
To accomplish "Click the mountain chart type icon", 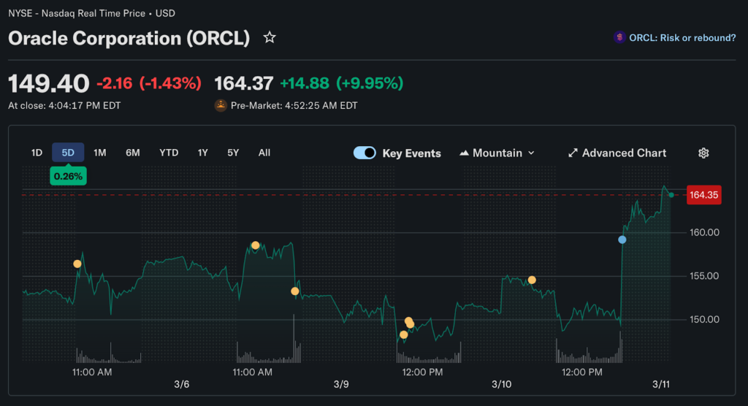I will coord(464,153).
